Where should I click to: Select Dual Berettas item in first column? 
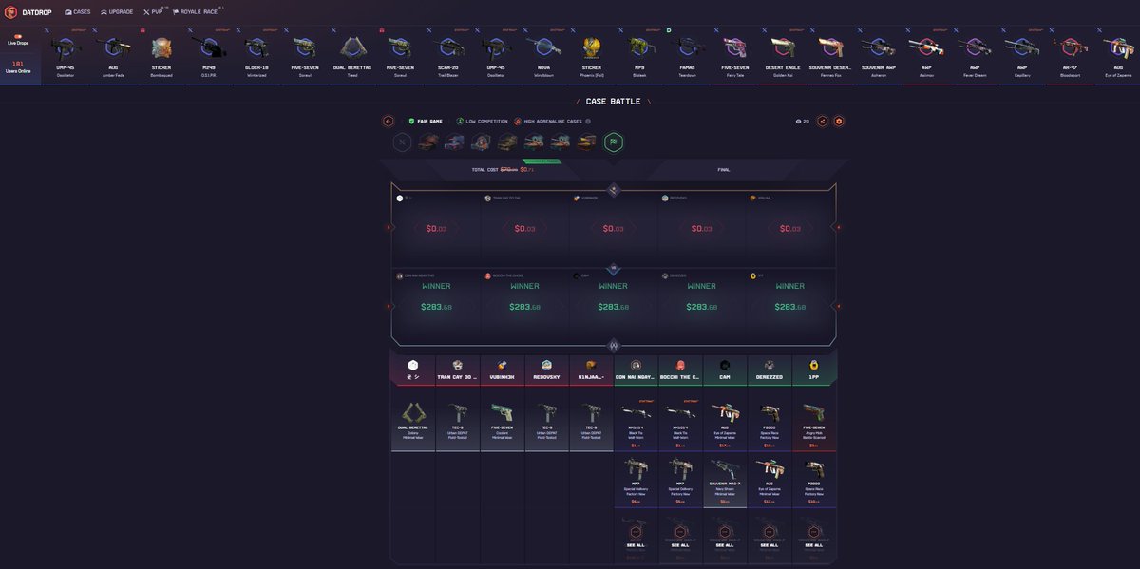413,423
